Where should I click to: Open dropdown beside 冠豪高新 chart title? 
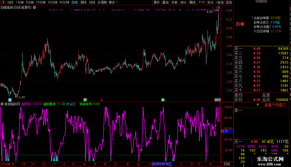point(35,8)
